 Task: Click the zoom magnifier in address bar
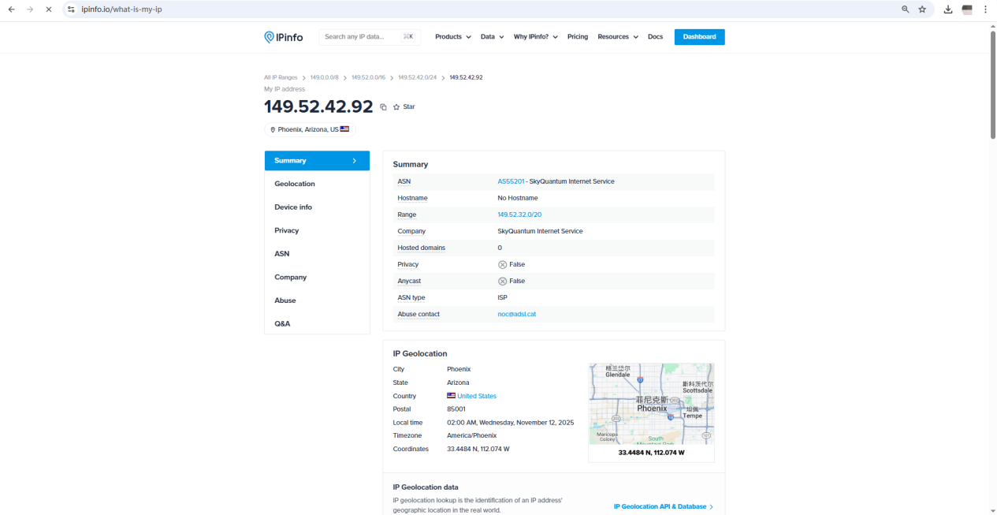(905, 9)
